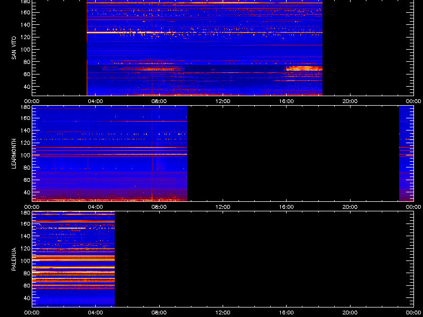Click 12:00 tick label under Learmonth plot
This screenshot has height=317, width=423.
(223, 207)
